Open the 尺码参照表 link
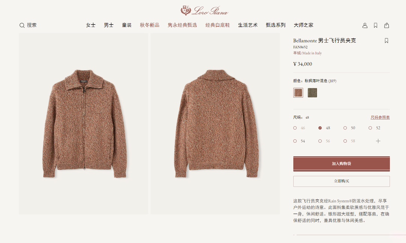 click(x=380, y=117)
